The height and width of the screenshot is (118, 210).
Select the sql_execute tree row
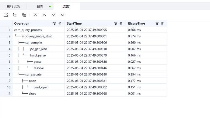pyautogui.click(x=83, y=75)
